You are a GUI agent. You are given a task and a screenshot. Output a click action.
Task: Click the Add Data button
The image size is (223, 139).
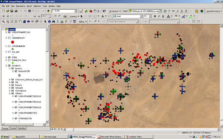point(48,11)
